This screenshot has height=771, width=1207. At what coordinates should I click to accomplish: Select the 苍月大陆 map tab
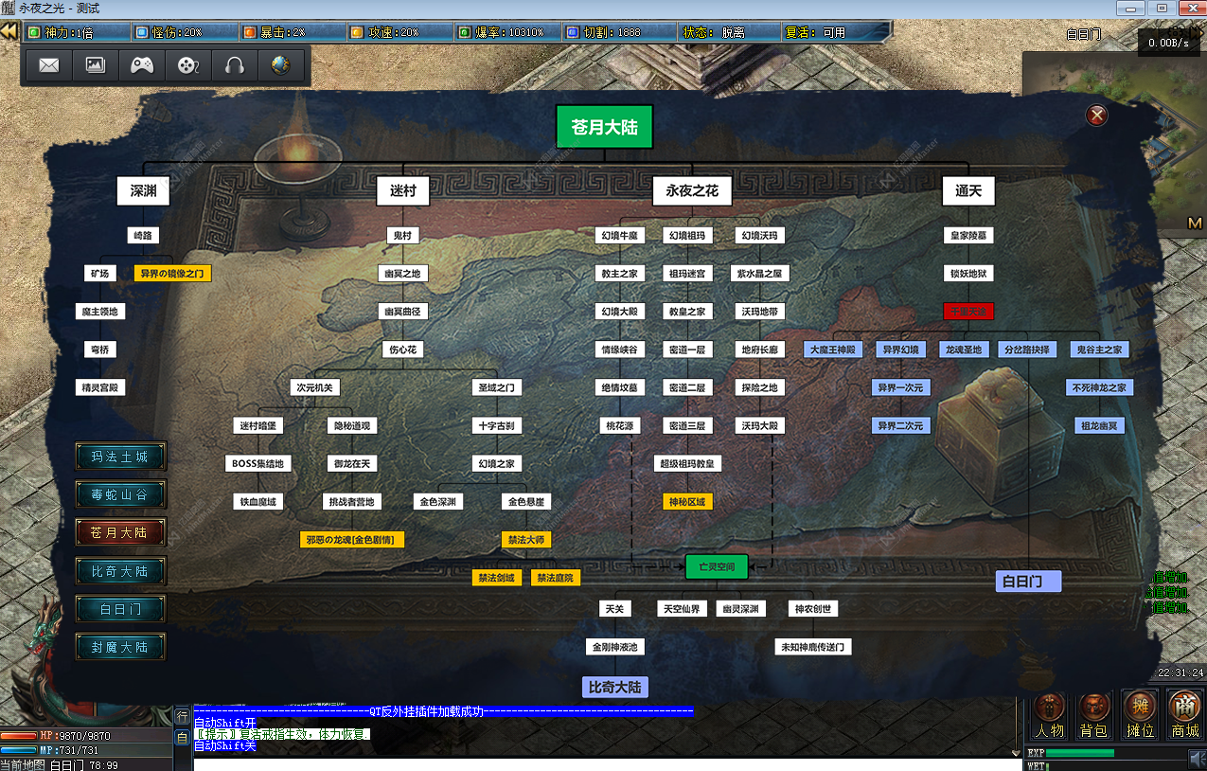coord(120,532)
